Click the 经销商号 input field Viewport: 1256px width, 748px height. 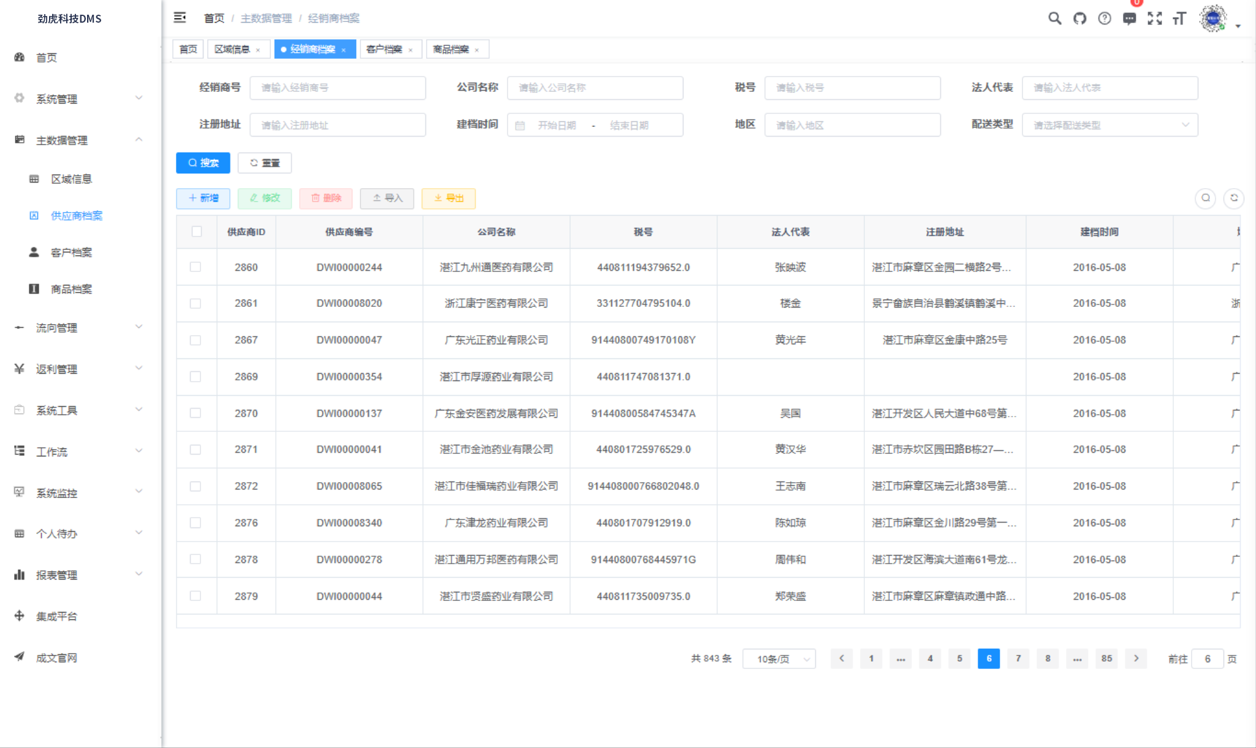point(338,88)
